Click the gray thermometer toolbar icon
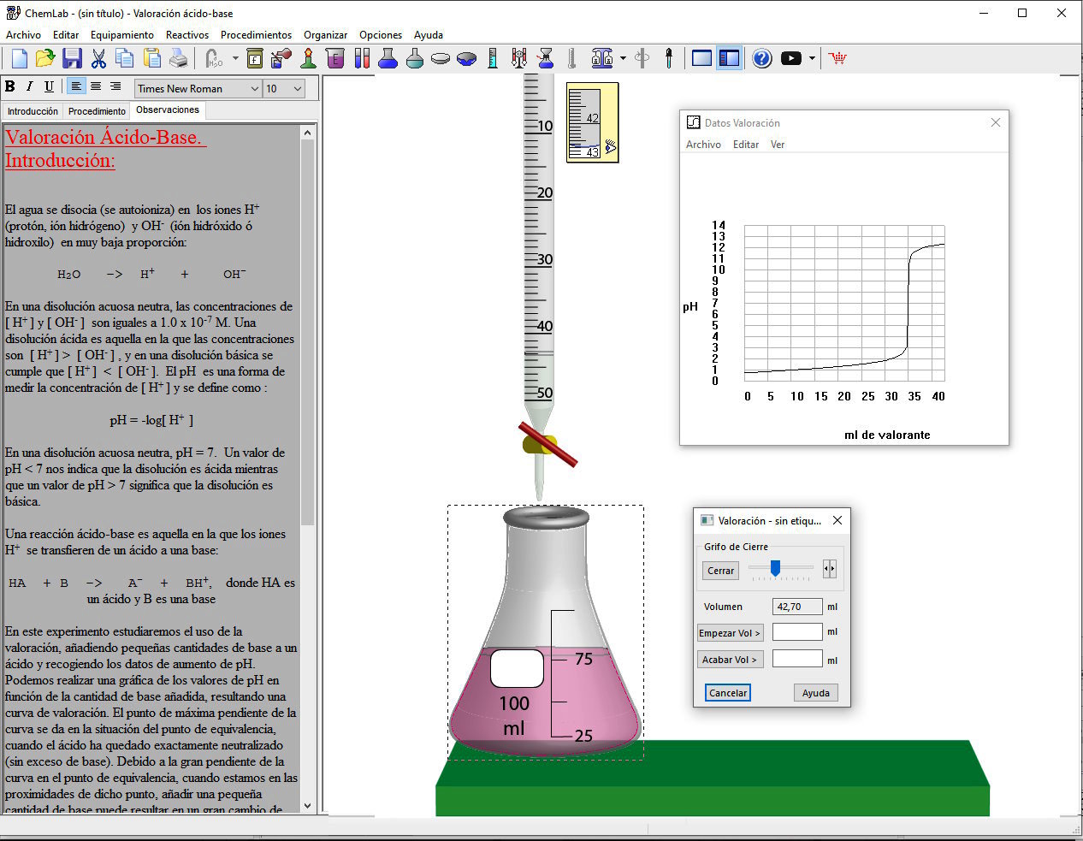Screen dimensions: 1083x841 (x=571, y=58)
